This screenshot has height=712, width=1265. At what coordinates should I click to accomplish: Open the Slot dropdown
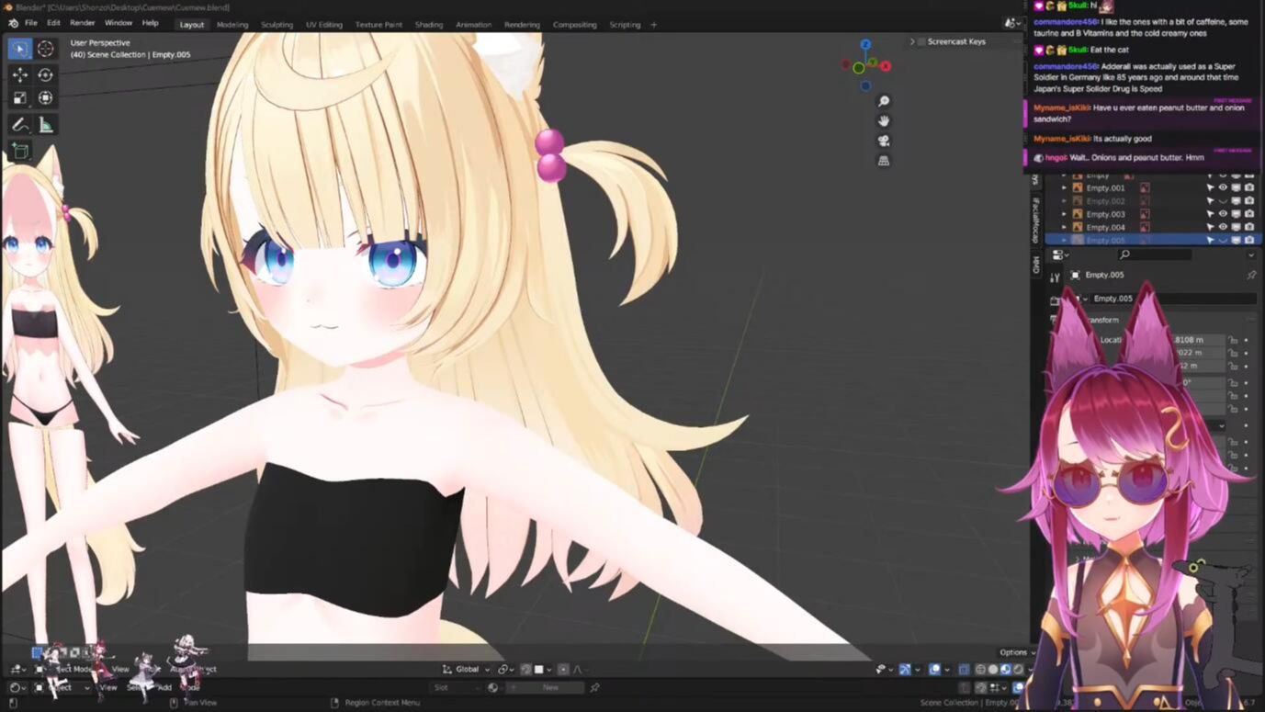click(455, 687)
